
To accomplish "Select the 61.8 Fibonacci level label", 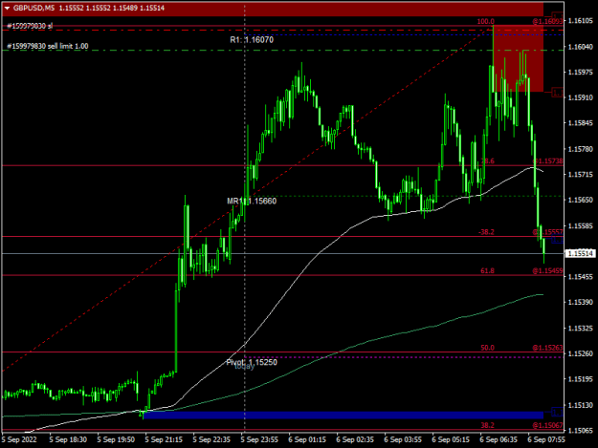I will 487,270.
